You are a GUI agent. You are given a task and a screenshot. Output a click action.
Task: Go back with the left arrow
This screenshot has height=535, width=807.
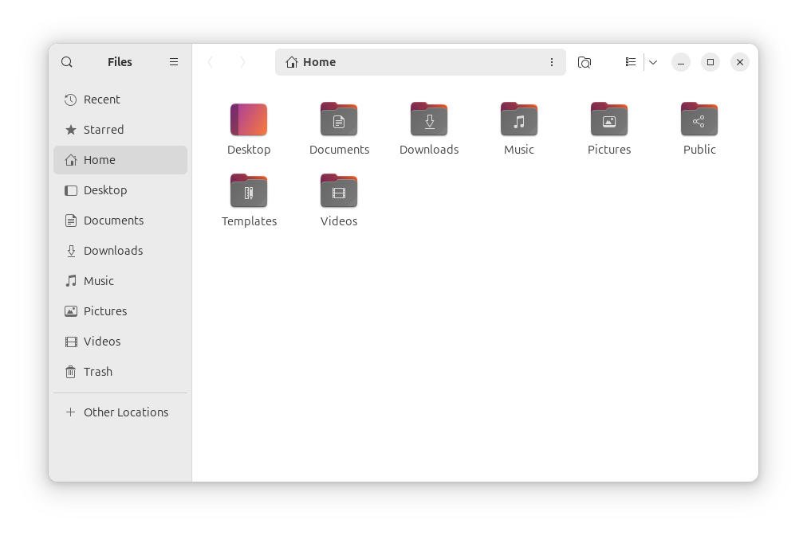point(211,62)
